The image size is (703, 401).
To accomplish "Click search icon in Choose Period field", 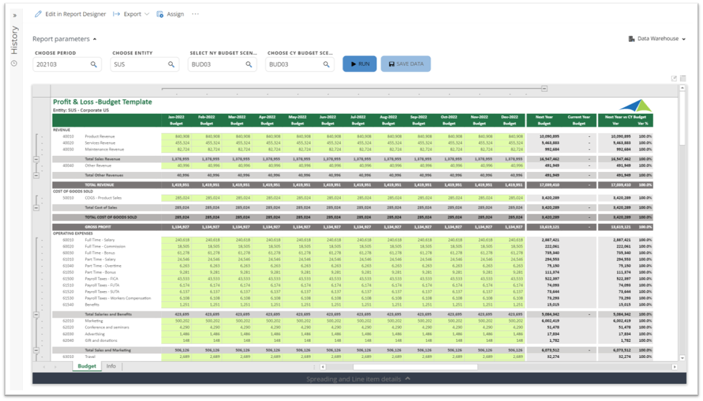I will pos(93,65).
